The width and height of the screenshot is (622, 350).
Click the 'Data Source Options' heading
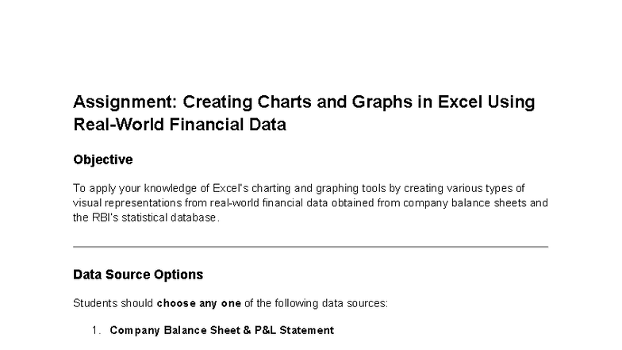[138, 275]
